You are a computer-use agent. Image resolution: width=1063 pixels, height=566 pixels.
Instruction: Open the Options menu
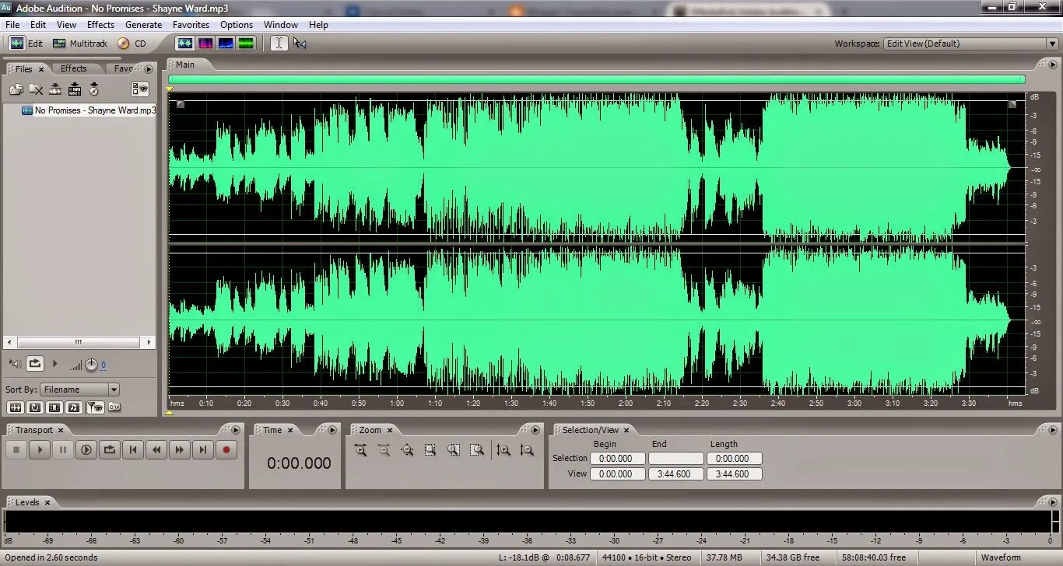pos(237,25)
